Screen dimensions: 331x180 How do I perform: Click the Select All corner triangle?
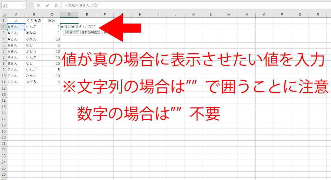(3, 15)
